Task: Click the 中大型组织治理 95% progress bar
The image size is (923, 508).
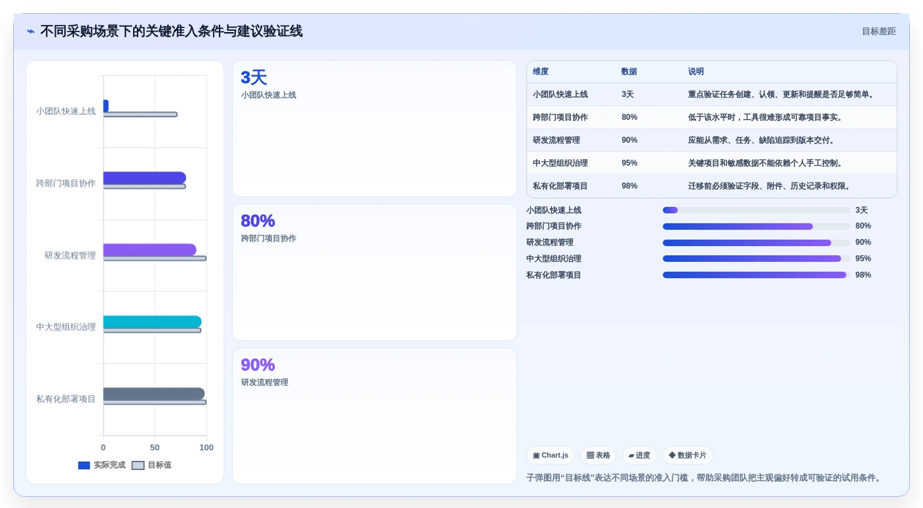Action: pyautogui.click(x=756, y=259)
